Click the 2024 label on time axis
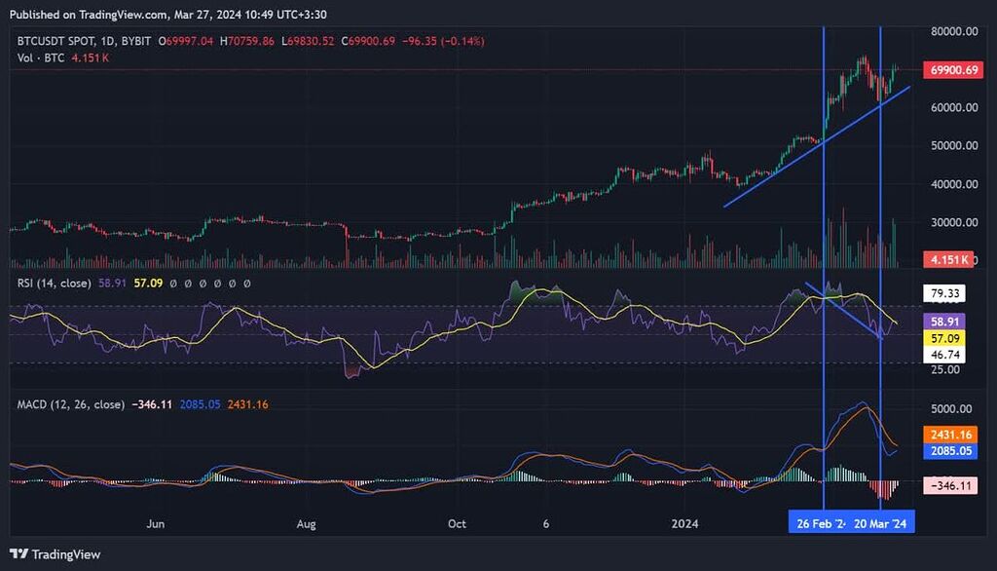The height and width of the screenshot is (571, 997). pyautogui.click(x=685, y=524)
